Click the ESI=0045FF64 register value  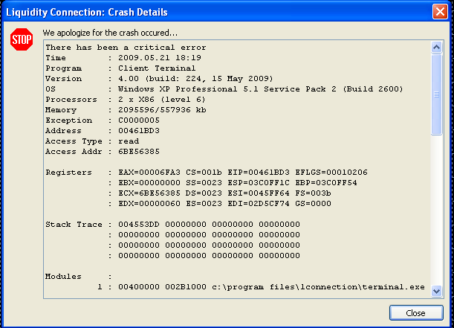coord(259,193)
